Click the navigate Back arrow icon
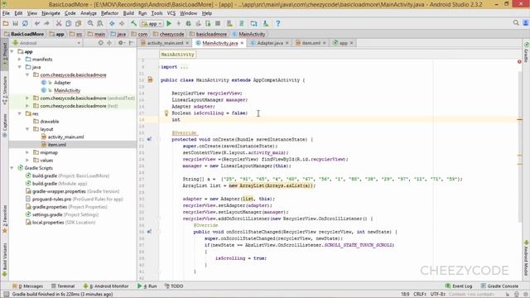The width and height of the screenshot is (530, 298). pyautogui.click(x=112, y=23)
